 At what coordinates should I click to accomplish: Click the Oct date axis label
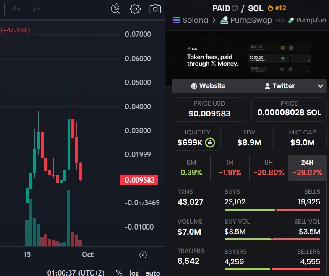coord(88,255)
